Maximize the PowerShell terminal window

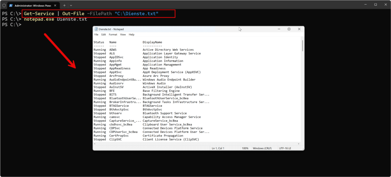pyautogui.click(x=376, y=5)
